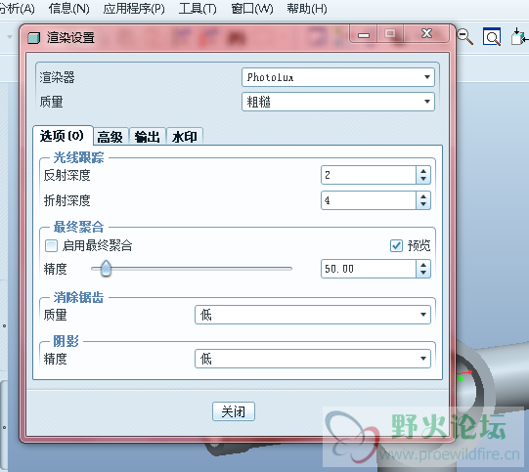529x472 pixels.
Task: Click the reorient view cube icon
Action: [x=519, y=36]
